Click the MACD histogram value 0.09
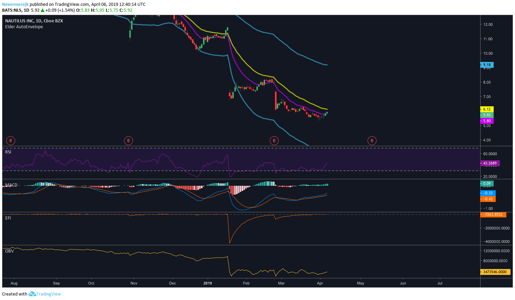The height and width of the screenshot is (300, 515). click(487, 183)
